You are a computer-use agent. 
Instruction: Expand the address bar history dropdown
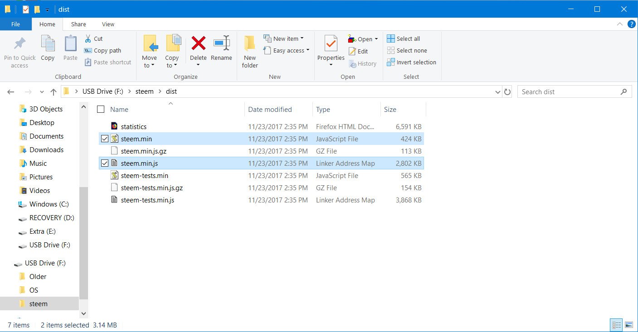[x=498, y=92]
